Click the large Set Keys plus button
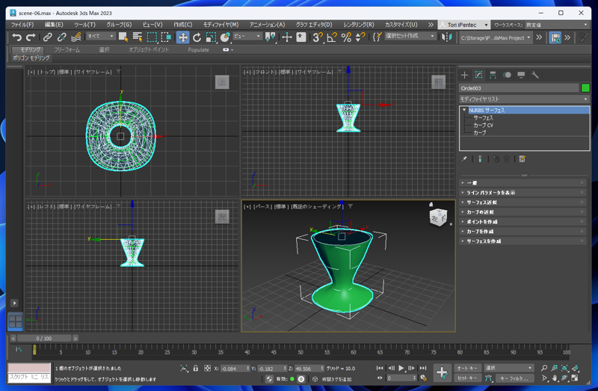The image size is (598, 391). (442, 372)
